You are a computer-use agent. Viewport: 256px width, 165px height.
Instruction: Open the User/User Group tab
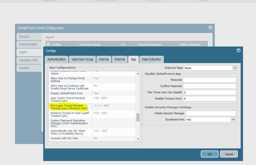82,59
